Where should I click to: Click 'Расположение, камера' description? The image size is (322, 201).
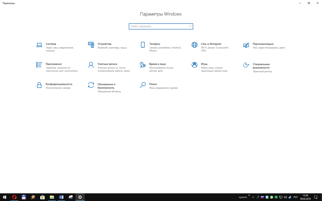(x=58, y=88)
